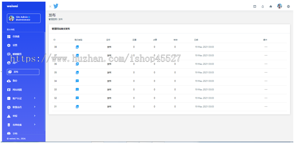Viewport: 294px width, 143px height.
Task: Expand 联盟会员 submenu chevron
Action: point(35,107)
